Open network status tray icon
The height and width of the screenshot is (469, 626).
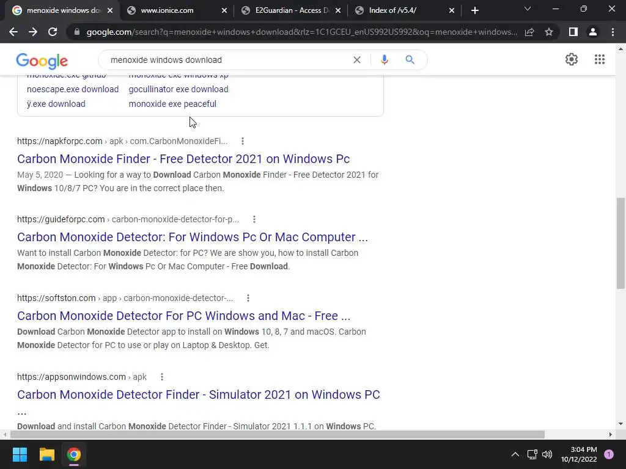tap(532, 454)
